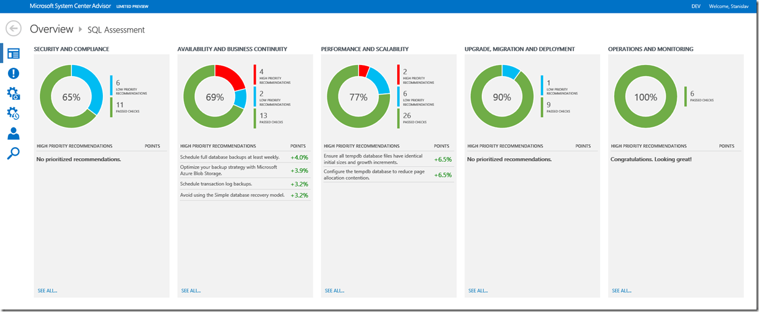Open 'Avoid using the Simple database recovery model'
This screenshot has width=759, height=312.
coord(232,195)
